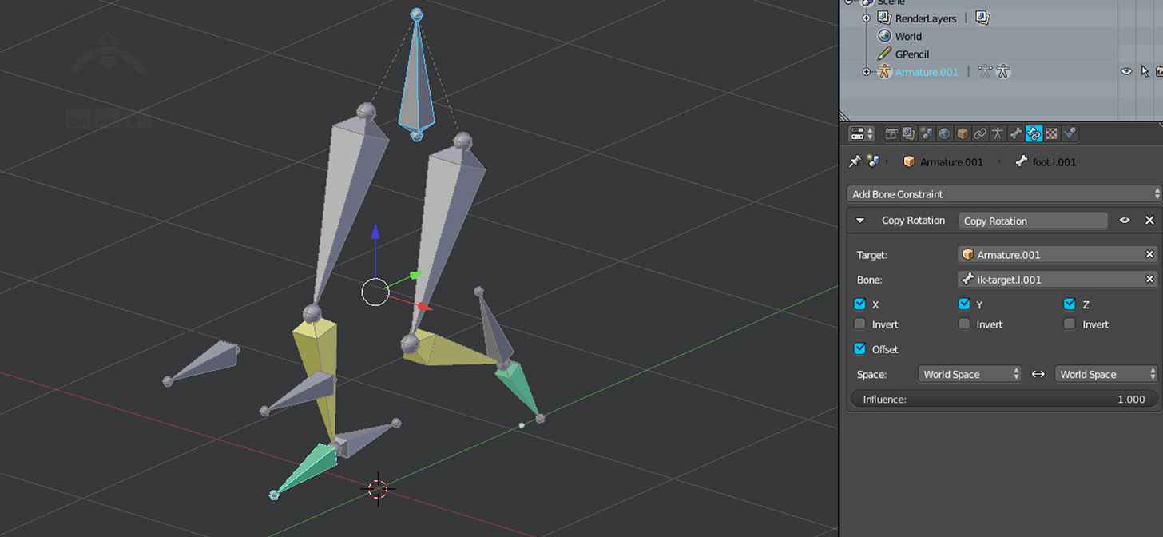Open the Object Constraints tab (chain link icon)
This screenshot has height=537, width=1163.
pos(981,133)
